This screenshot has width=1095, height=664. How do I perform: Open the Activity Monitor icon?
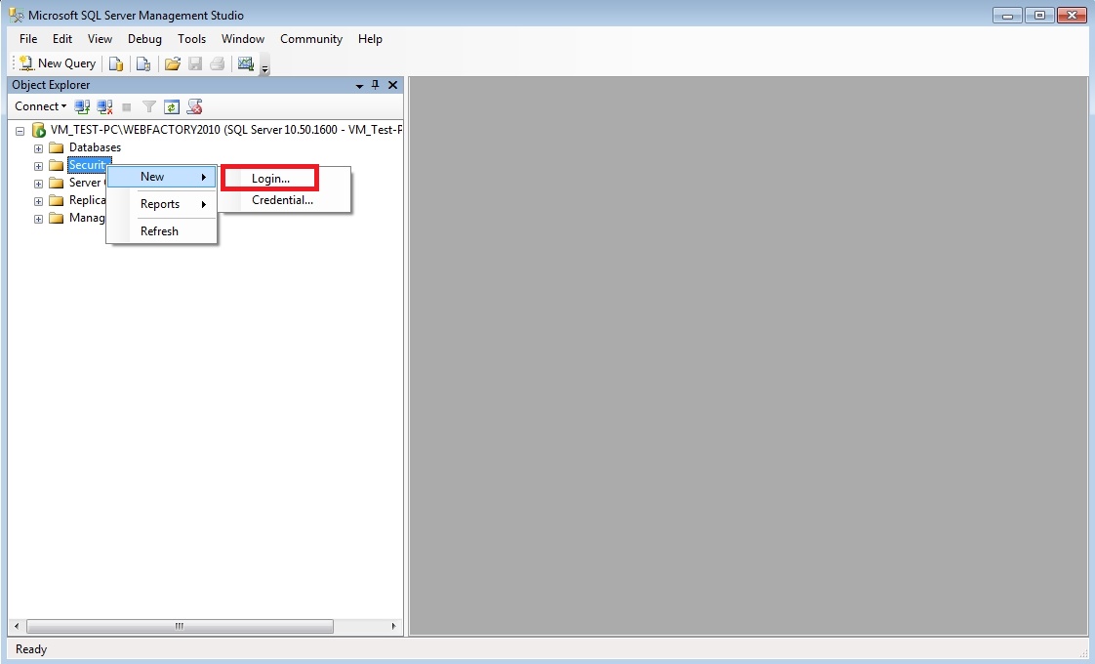(246, 62)
